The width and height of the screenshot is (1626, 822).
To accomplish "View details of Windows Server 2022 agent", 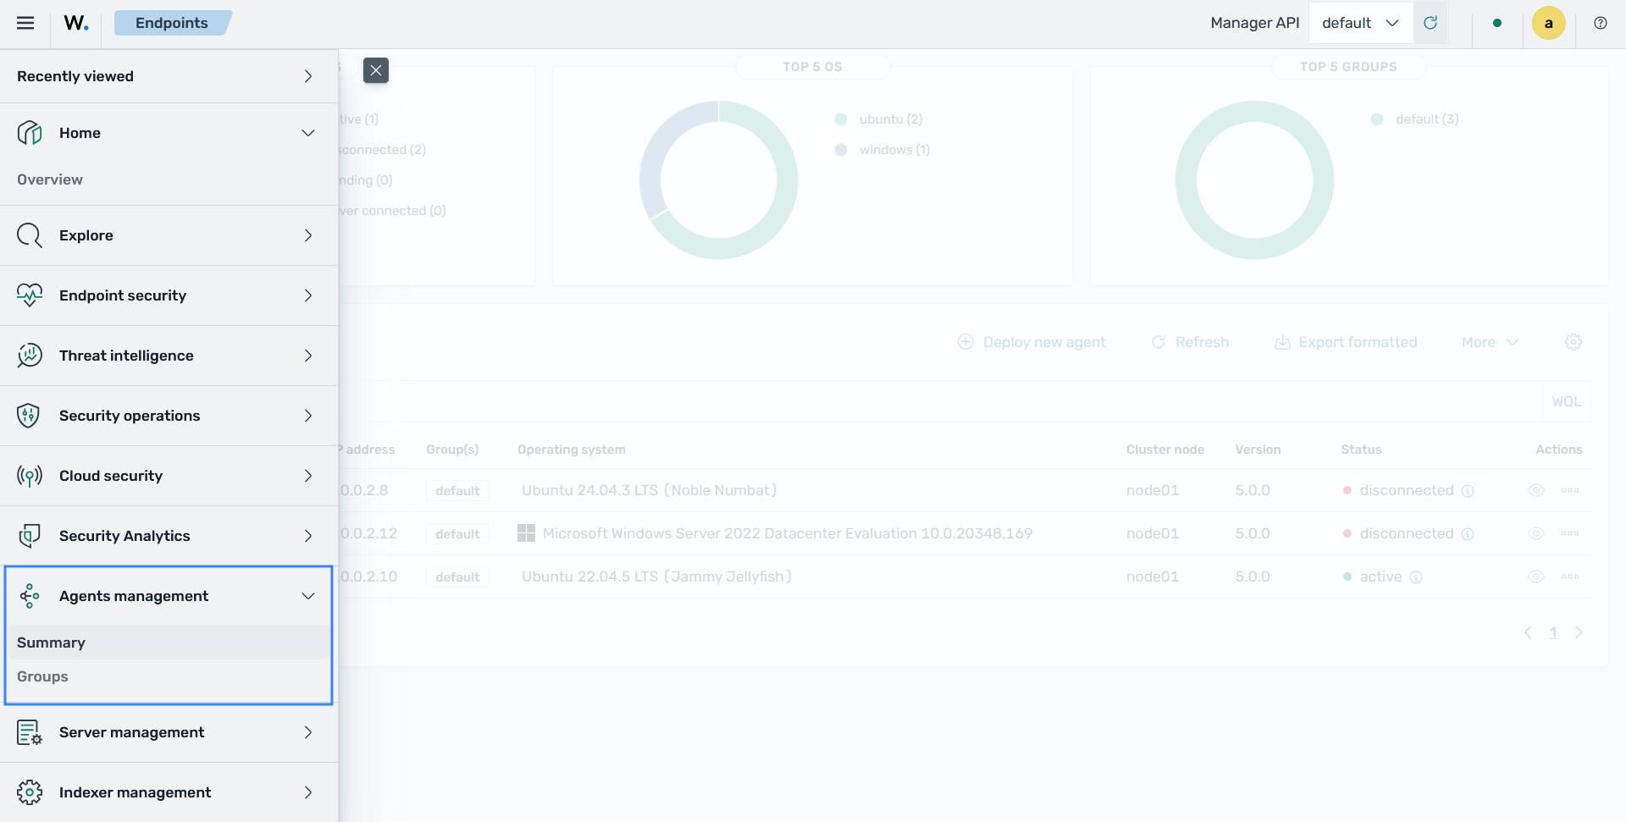I will [x=1536, y=533].
